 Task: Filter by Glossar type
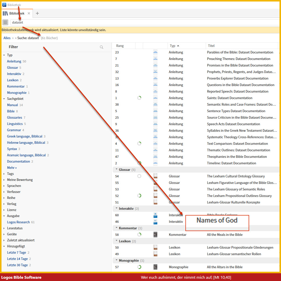[13, 67]
